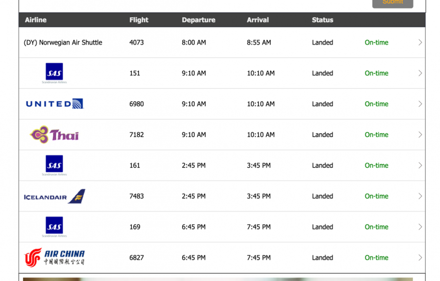Click the Icelandair logo

pyautogui.click(x=55, y=196)
